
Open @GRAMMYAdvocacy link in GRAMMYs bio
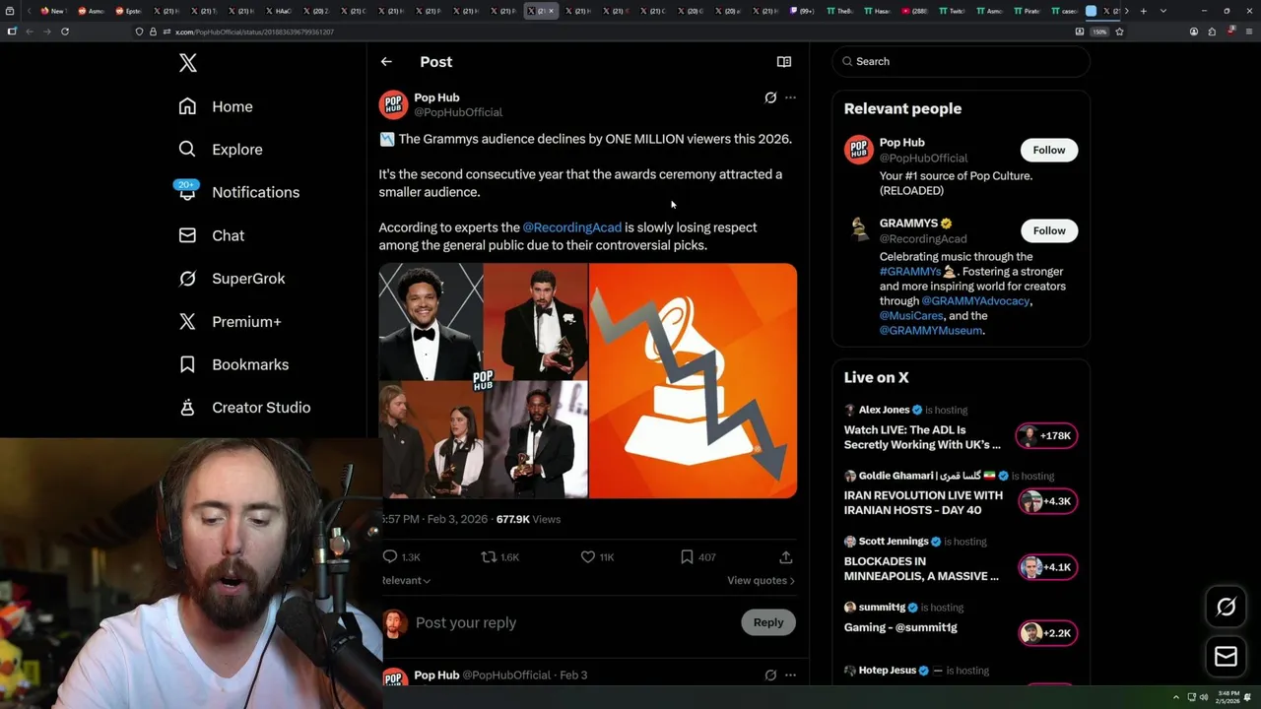[x=975, y=301]
